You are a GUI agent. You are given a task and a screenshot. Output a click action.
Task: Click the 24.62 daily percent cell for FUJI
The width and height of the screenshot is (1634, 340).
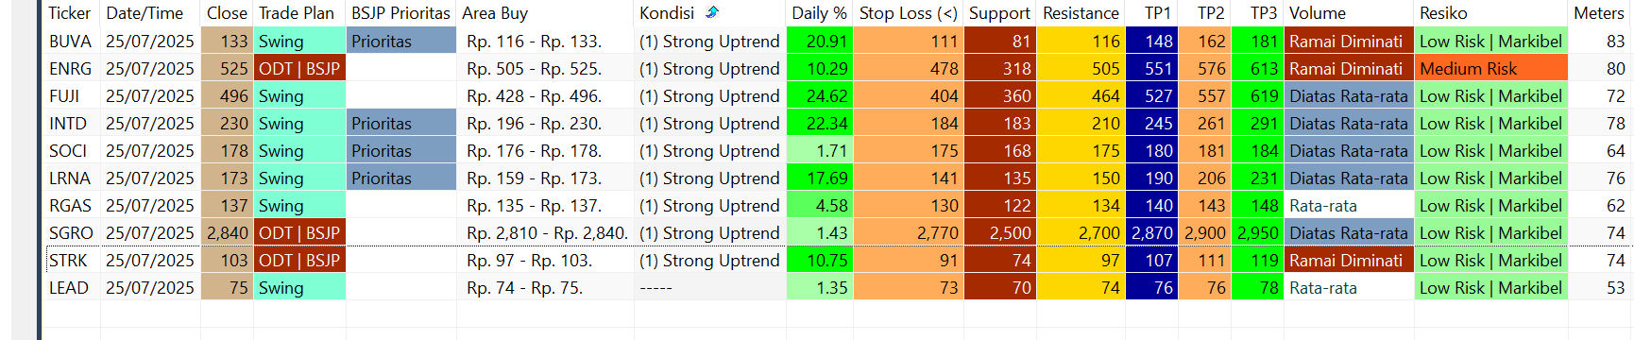(x=819, y=95)
